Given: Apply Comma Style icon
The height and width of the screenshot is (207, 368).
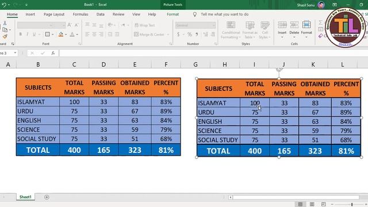Looking at the screenshot, I should click(197, 34).
